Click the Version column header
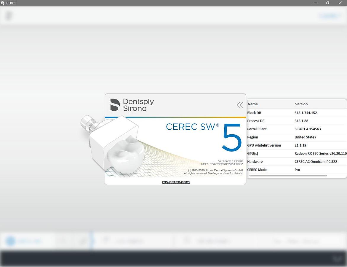Image resolution: width=347 pixels, height=267 pixels. (301, 104)
